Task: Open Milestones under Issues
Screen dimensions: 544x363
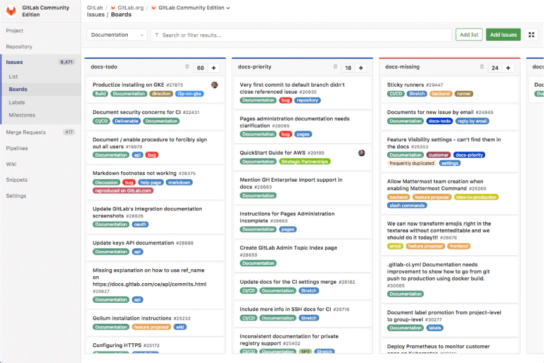Action: (22, 115)
